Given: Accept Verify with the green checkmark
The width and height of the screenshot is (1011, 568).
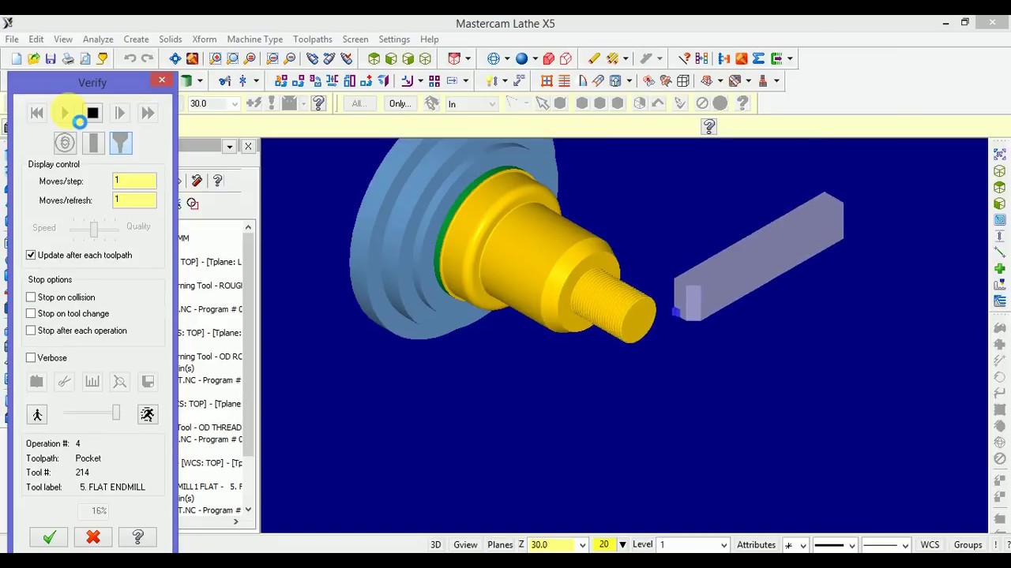Looking at the screenshot, I should [x=49, y=537].
